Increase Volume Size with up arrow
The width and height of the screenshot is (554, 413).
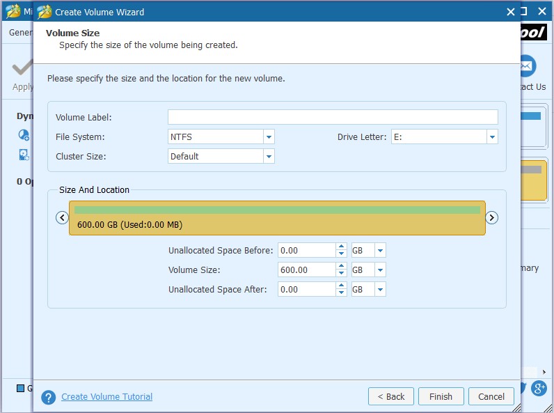tap(341, 267)
